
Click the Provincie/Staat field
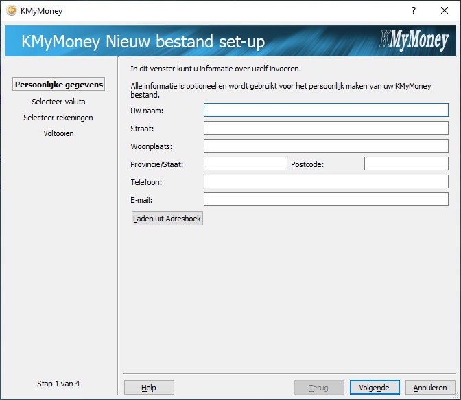coord(245,164)
